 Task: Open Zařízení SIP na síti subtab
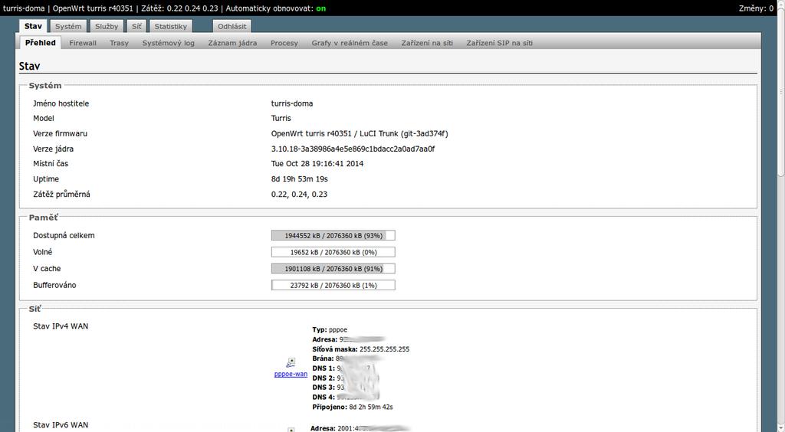pyautogui.click(x=500, y=43)
